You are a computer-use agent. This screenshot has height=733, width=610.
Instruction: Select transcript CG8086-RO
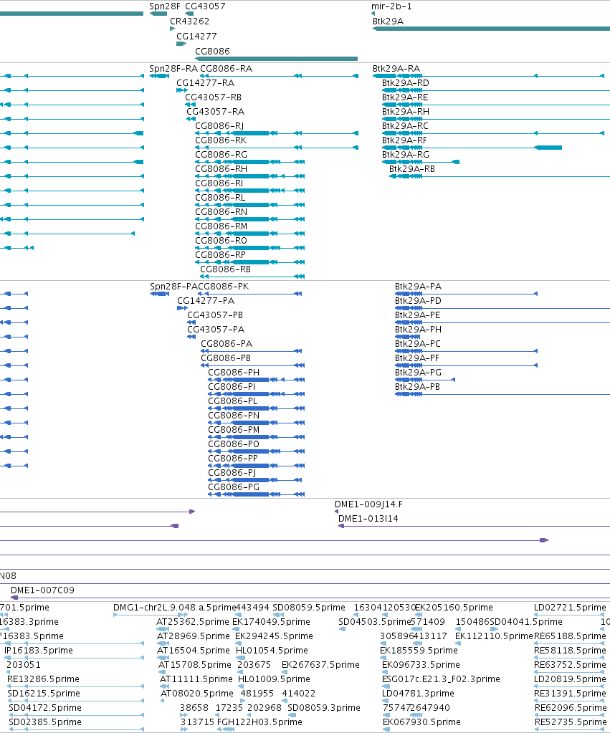coord(221,240)
